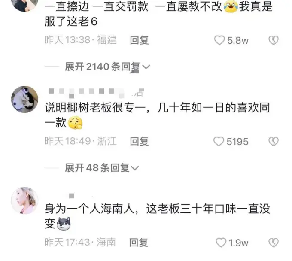The height and width of the screenshot is (261, 292).
Task: Like the Zhejiang comment with 5195 likes
Action: pyautogui.click(x=219, y=141)
